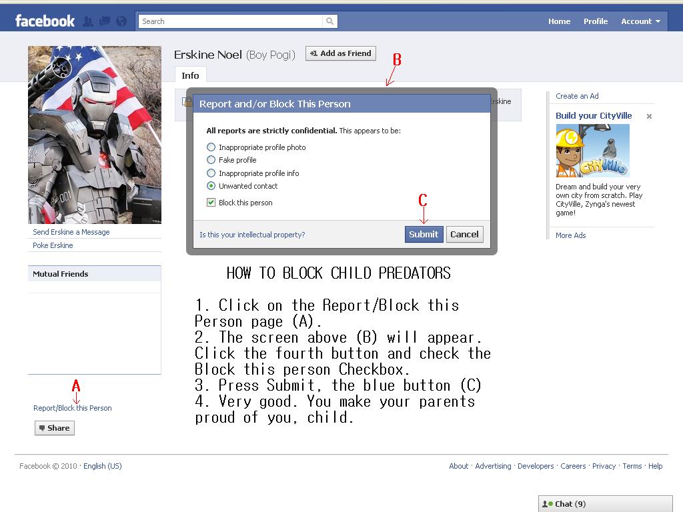Open the About footer link
Image resolution: width=683 pixels, height=512 pixels.
pyautogui.click(x=459, y=466)
